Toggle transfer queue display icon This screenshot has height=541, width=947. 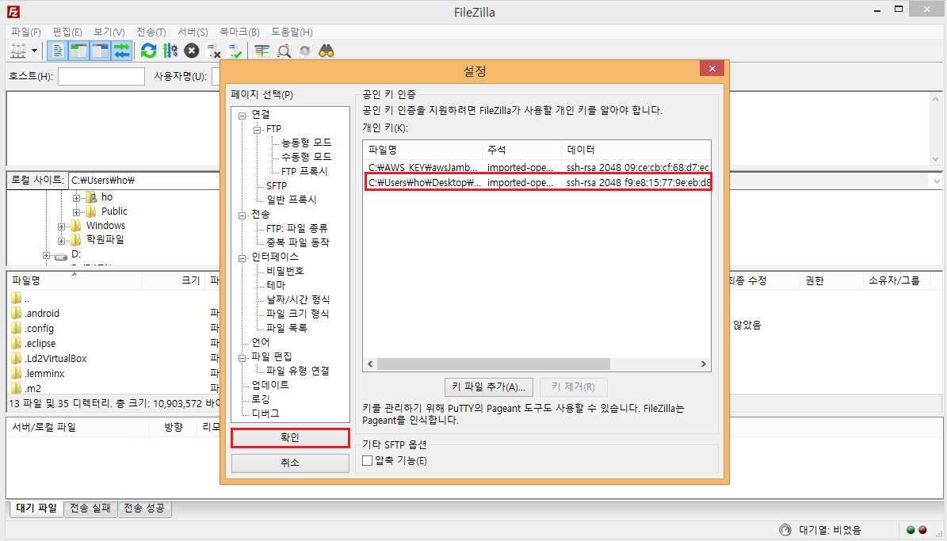click(x=121, y=51)
